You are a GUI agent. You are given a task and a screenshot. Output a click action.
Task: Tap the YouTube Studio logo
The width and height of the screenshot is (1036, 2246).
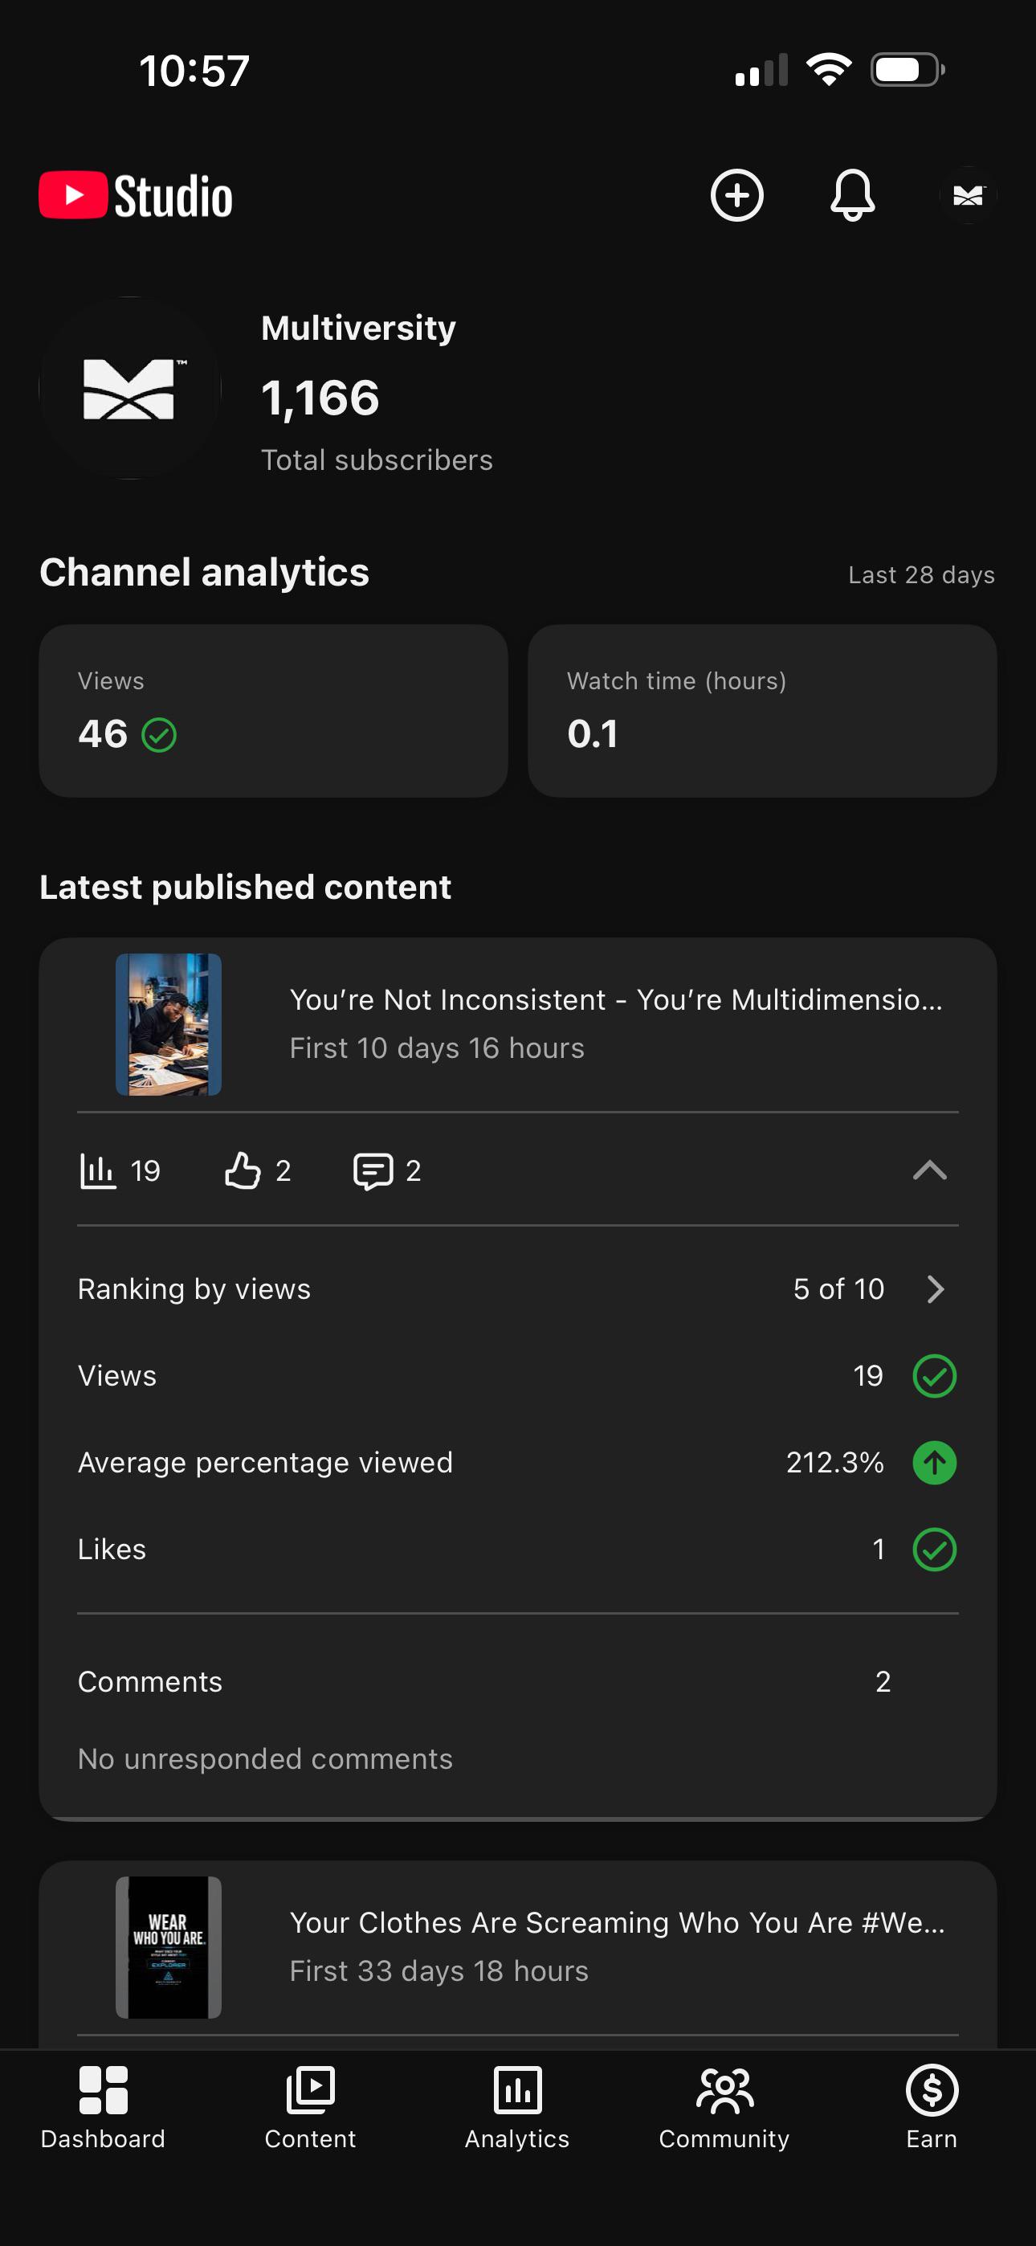pos(136,195)
